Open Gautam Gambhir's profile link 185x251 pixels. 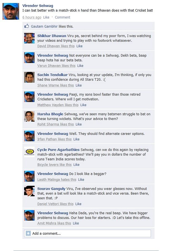pyautogui.click(x=44, y=27)
